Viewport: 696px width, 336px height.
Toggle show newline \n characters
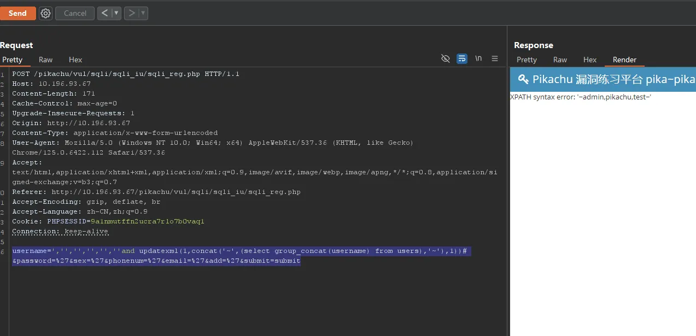coord(478,58)
